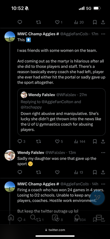110x239 pixels.
Task: Like the tweet showing 5 likes
Action: [59, 141]
